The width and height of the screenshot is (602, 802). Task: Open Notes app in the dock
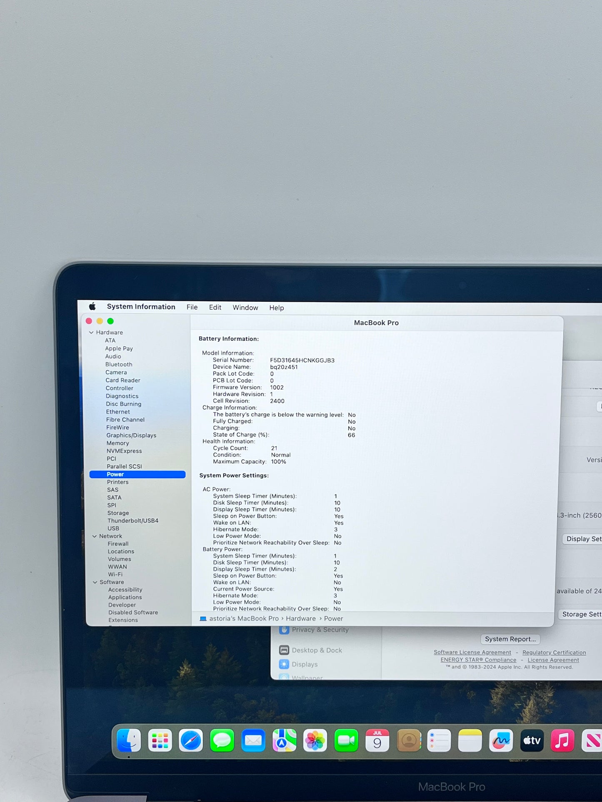tap(470, 740)
